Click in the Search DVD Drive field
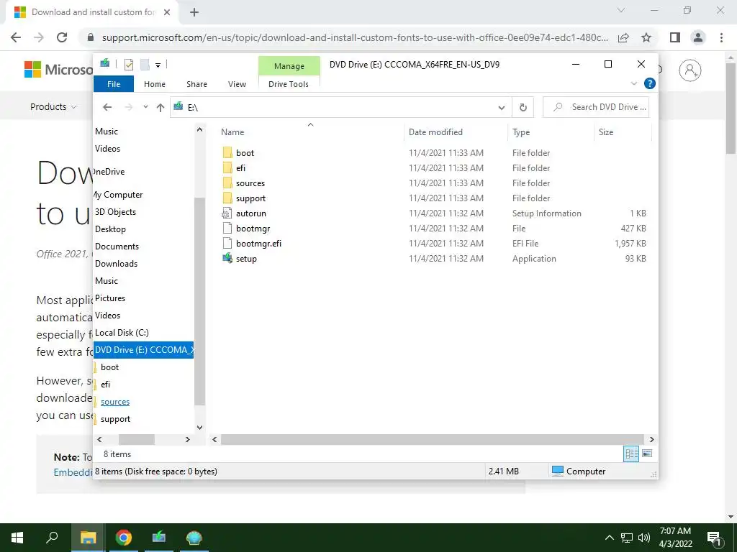This screenshot has width=737, height=552. click(595, 107)
